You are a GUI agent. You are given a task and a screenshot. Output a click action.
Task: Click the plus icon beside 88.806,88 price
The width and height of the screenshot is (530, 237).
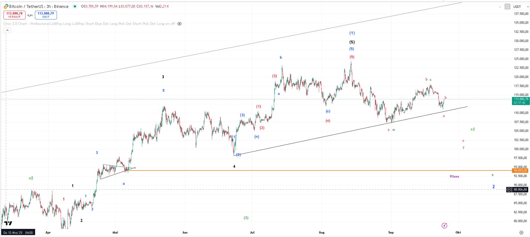click(509, 190)
